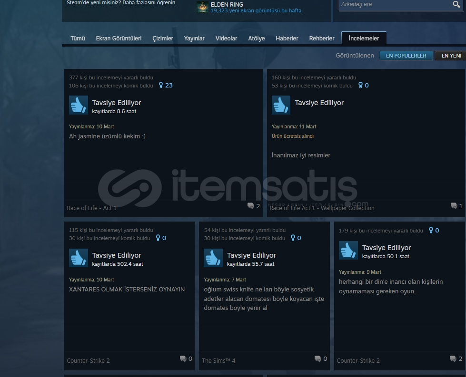The image size is (466, 377).
Task: Open comments on the 50.1 saat review card
Action: coord(456,358)
